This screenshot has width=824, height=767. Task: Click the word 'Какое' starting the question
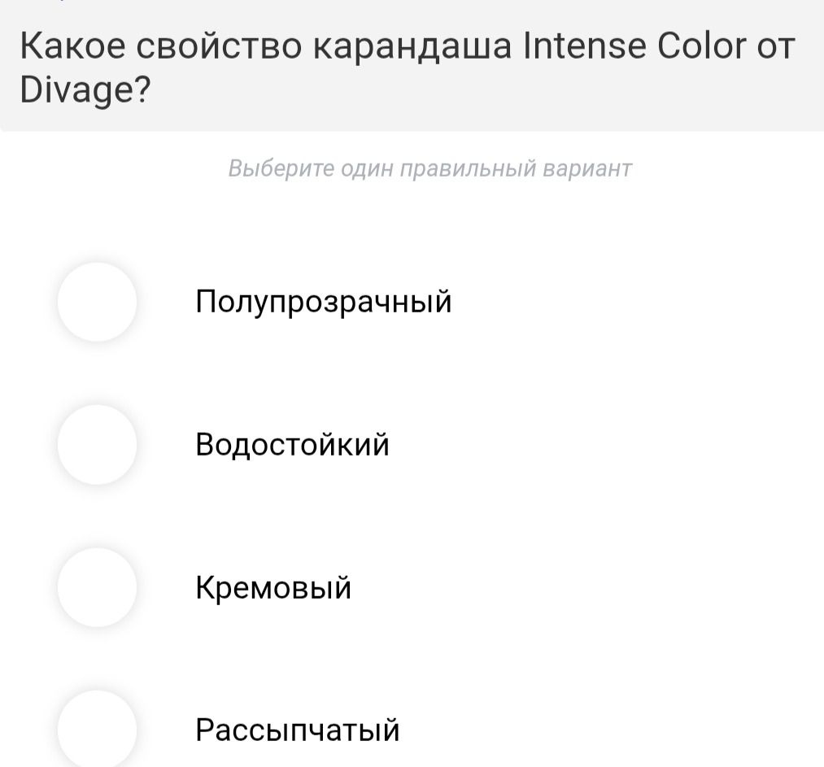[x=72, y=46]
